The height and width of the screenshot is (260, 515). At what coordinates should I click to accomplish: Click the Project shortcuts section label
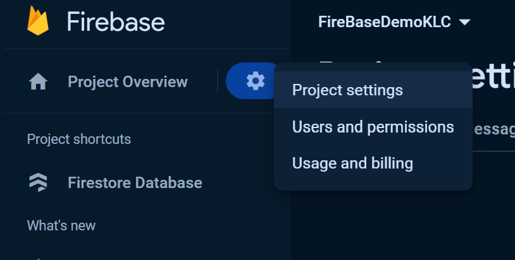[79, 139]
